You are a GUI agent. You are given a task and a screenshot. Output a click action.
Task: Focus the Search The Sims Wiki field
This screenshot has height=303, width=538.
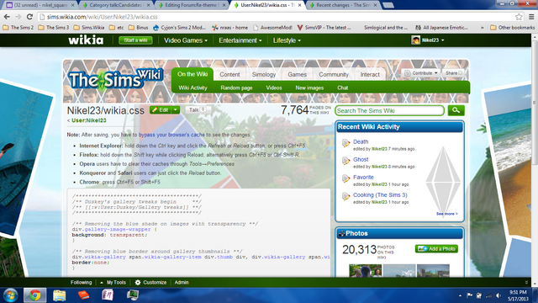389,110
